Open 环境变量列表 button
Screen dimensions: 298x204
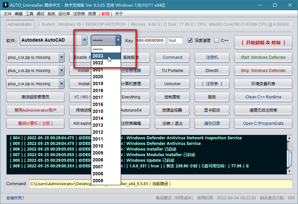coord(263,84)
